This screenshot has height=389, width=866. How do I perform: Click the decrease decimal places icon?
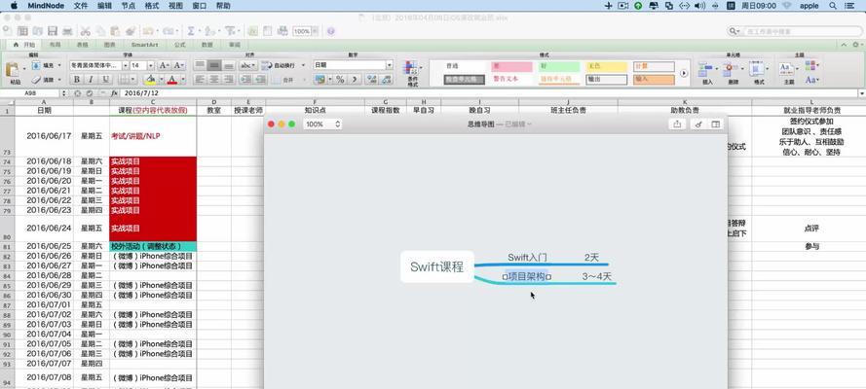coord(386,80)
